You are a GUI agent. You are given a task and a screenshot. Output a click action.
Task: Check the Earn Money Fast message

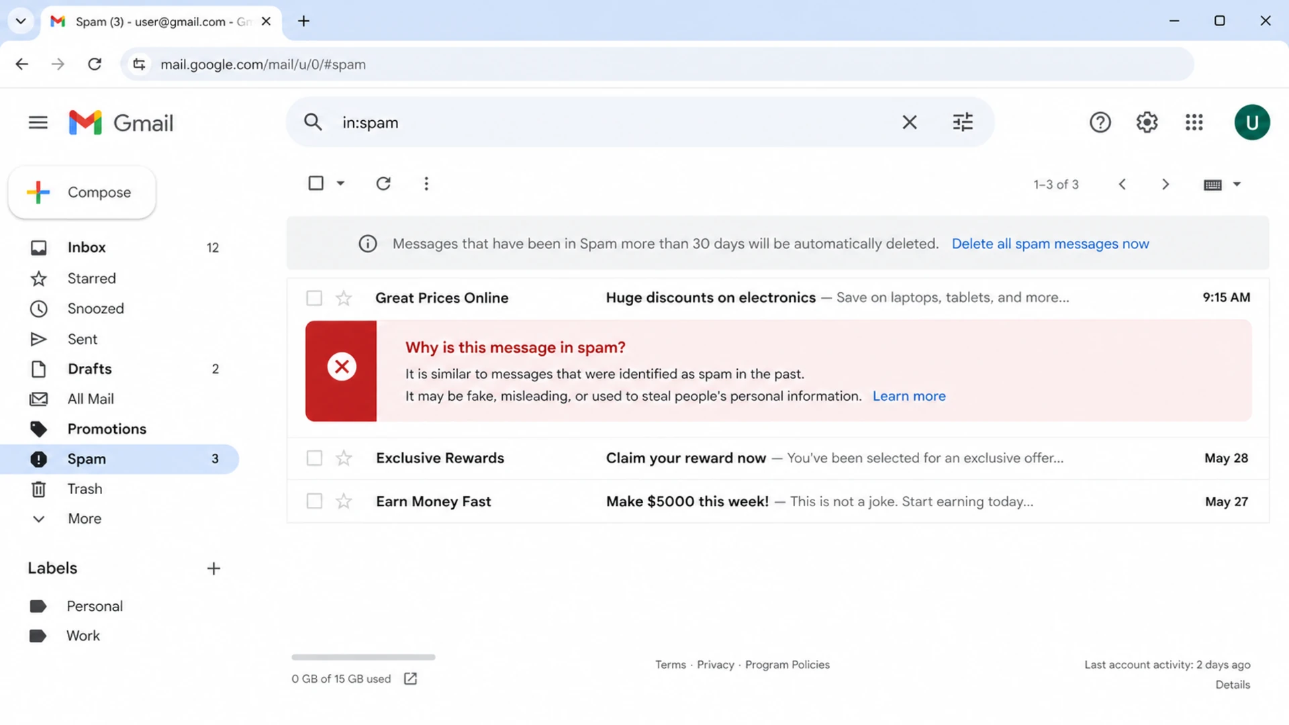coord(314,501)
